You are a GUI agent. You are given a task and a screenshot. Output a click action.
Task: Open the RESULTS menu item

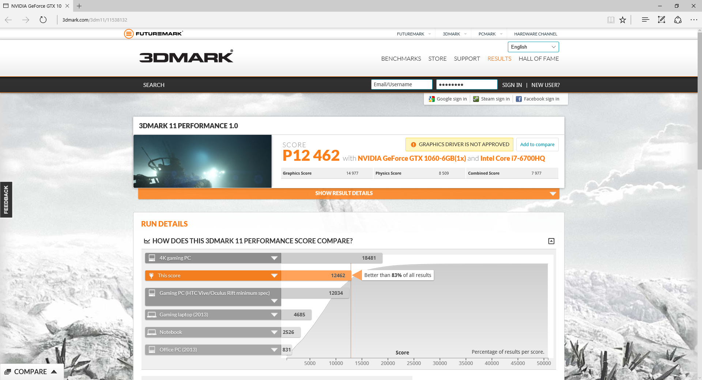point(499,58)
